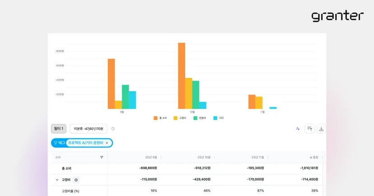Click the -918,212원 cell

[202, 168]
